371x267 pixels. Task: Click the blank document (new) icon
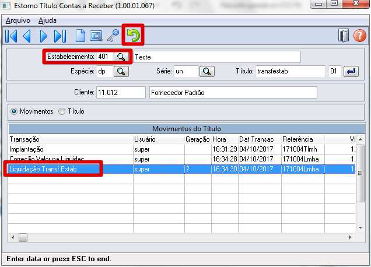coord(80,36)
